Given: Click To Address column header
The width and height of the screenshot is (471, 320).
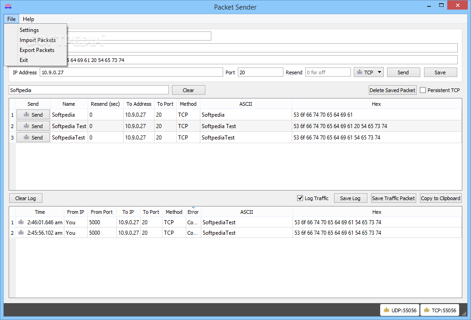Looking at the screenshot, I should pos(139,104).
